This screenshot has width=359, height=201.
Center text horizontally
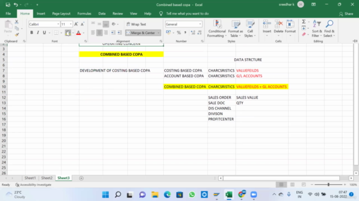point(99,33)
